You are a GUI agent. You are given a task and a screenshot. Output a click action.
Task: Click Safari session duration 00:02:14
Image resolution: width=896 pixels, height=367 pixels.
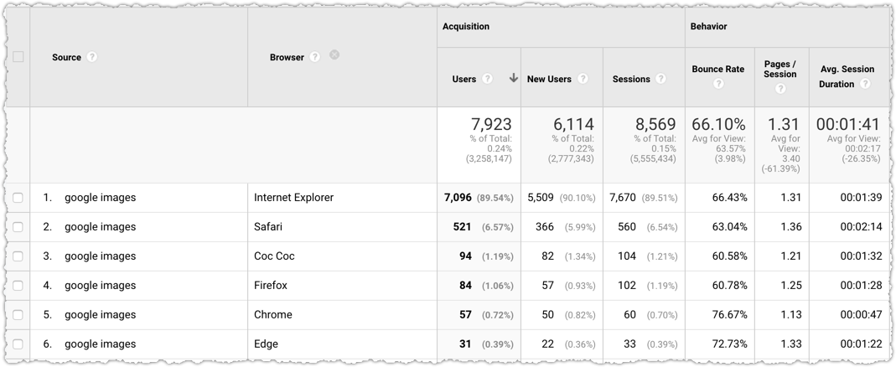[861, 227]
